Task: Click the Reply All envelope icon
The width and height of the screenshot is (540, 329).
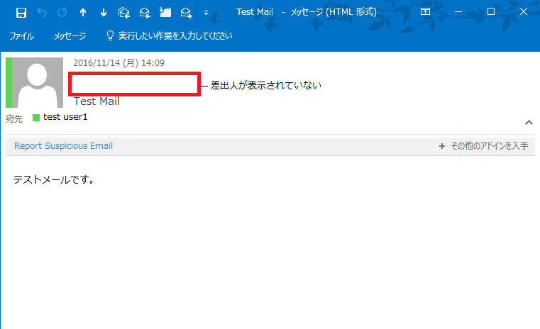Action: coord(124,13)
